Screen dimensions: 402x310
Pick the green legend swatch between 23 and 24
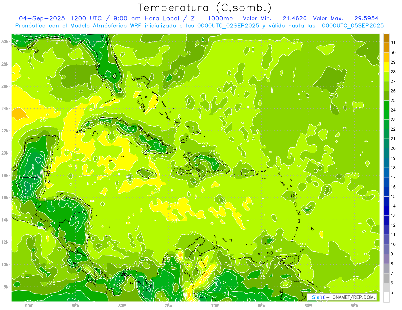click(386, 115)
